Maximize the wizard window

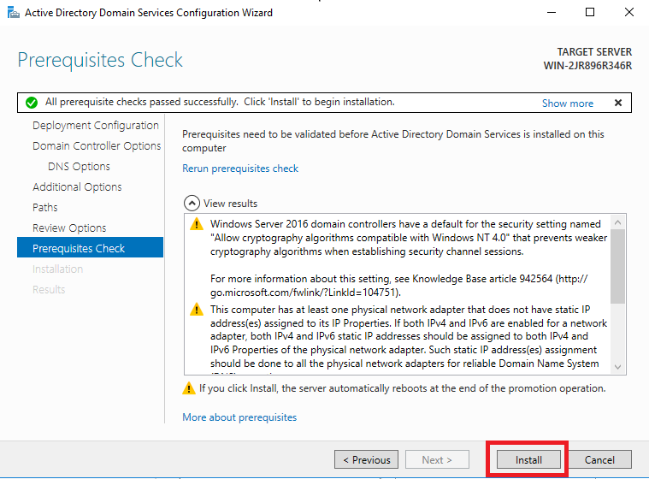(590, 12)
